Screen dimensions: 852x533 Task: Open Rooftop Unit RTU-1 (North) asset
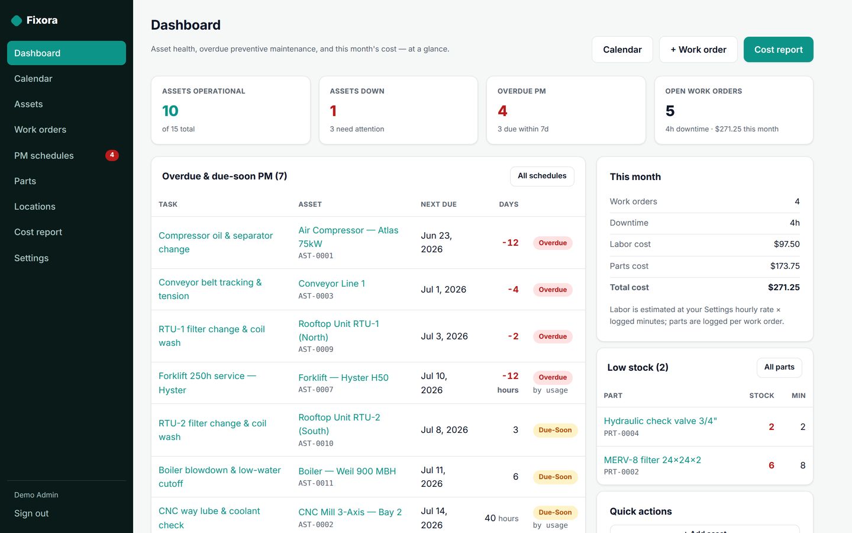(338, 330)
